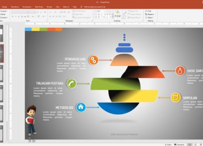
Task: Open the Layout dropdown
Action: [4, 11]
